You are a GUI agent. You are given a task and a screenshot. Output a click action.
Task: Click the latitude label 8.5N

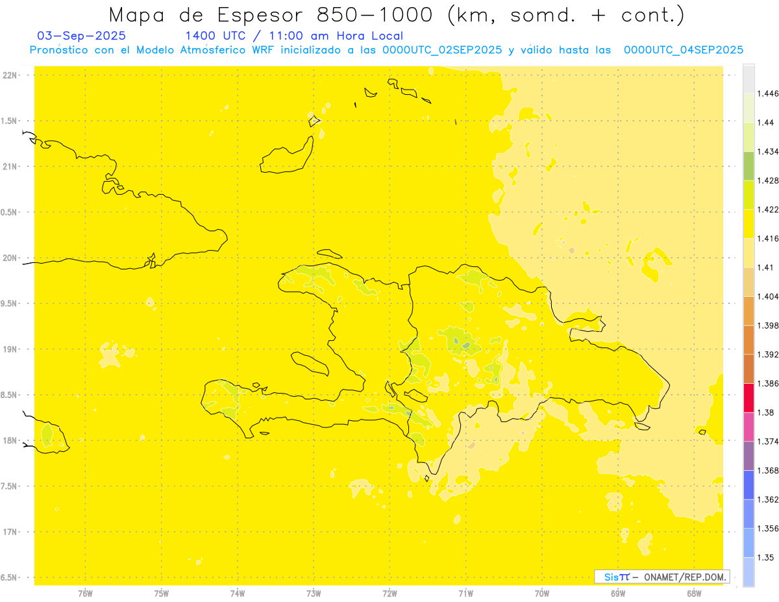(10, 395)
